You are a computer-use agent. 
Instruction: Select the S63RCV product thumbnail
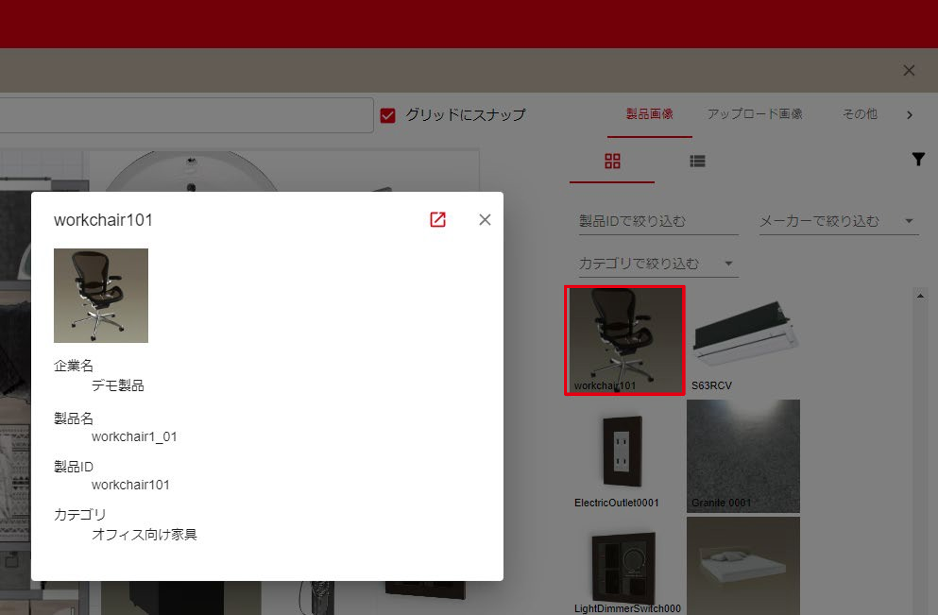tap(743, 340)
